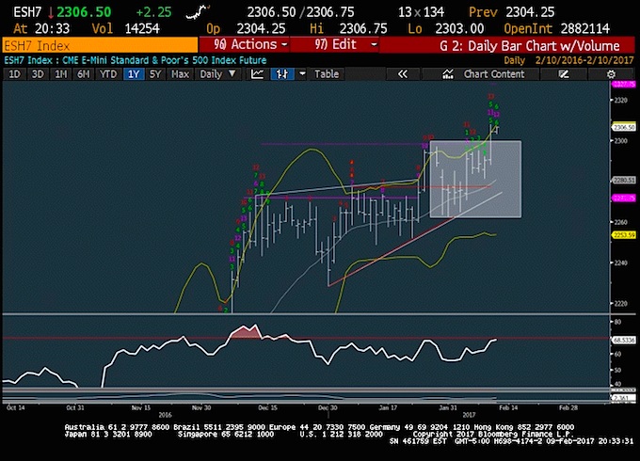
Task: Open the annotate pencil edit tool
Action: pyautogui.click(x=564, y=74)
